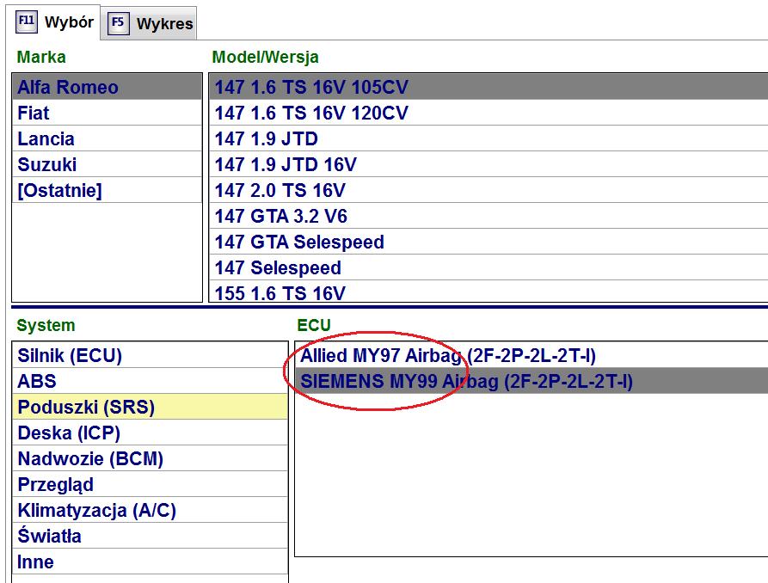Select Klimatyzacja (A/C) system
768x583 pixels.
point(150,510)
